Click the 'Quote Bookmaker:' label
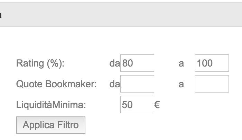Image resolution: width=242 pixels, height=140 pixels. [56, 84]
